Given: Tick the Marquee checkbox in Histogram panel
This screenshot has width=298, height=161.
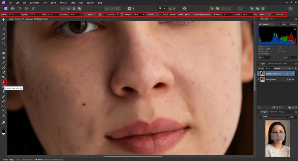Looking at the screenshot, I should [288, 24].
